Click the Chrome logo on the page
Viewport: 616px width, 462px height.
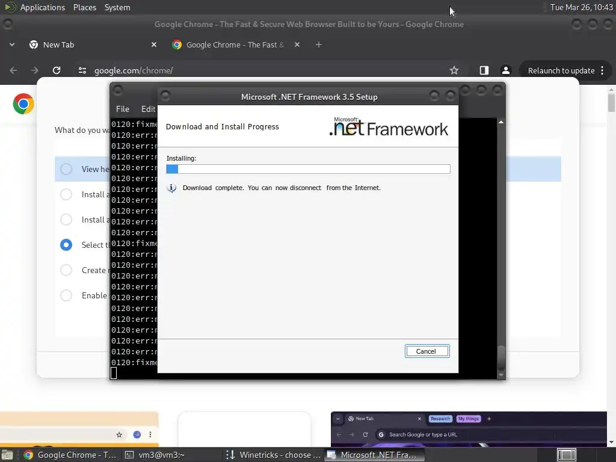(x=23, y=103)
